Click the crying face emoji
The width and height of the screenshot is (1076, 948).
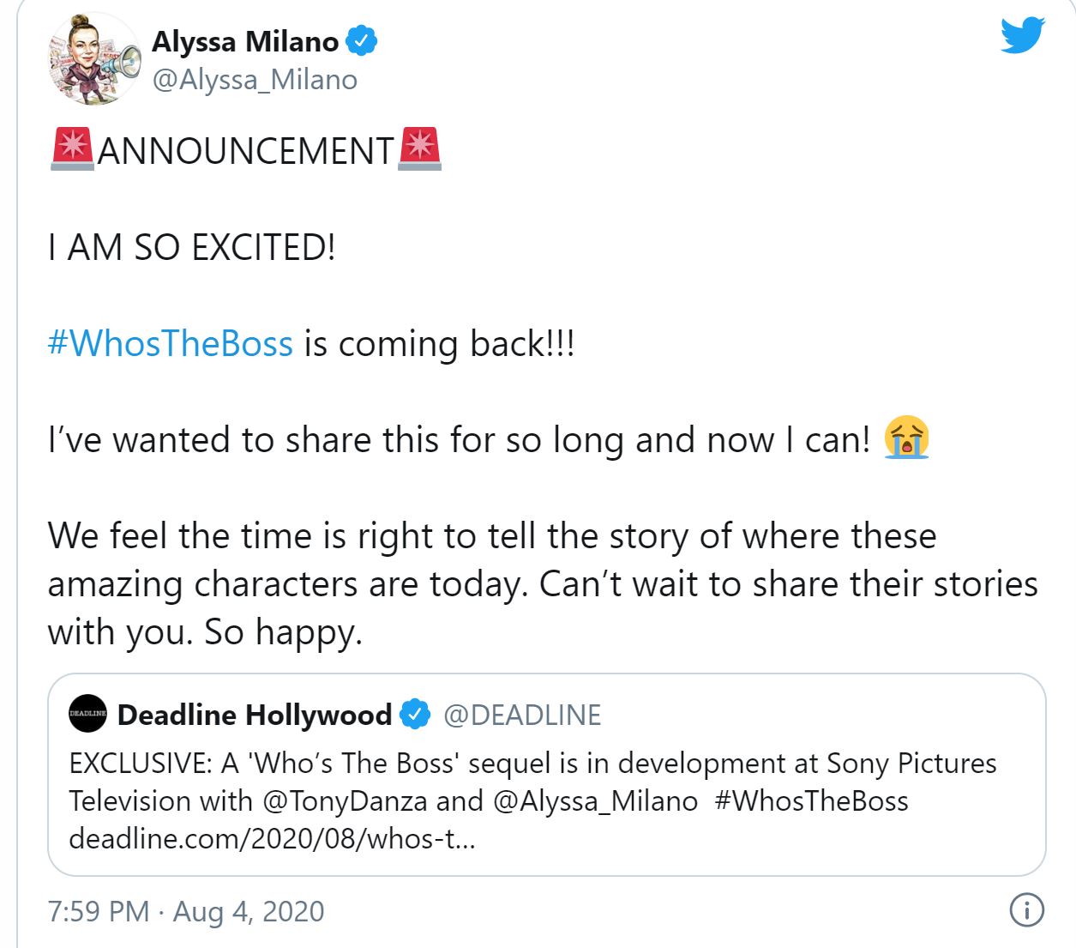(906, 438)
